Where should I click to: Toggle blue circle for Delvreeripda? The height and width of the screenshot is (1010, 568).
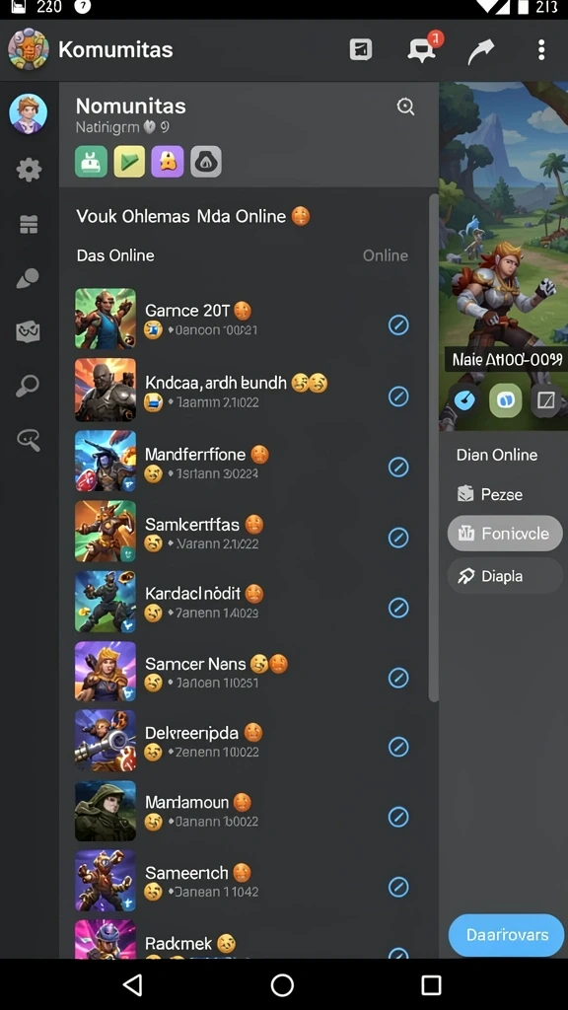coord(398,747)
